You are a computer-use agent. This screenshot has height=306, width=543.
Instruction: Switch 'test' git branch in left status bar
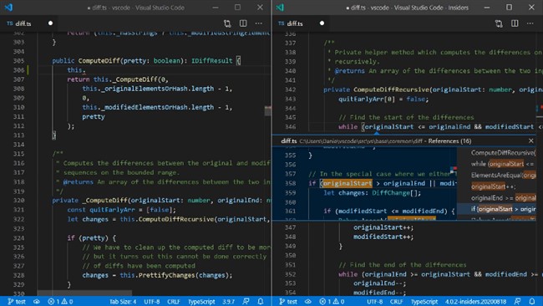pos(17,302)
